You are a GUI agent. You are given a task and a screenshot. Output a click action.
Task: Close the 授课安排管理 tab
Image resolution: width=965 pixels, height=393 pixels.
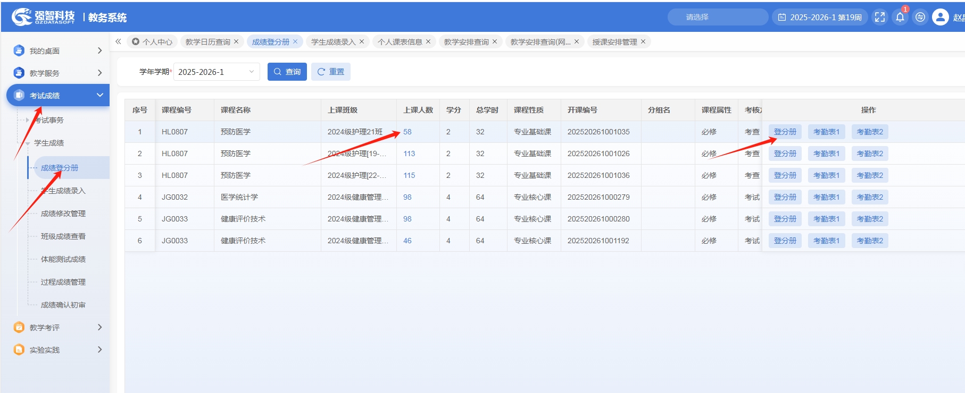[643, 41]
